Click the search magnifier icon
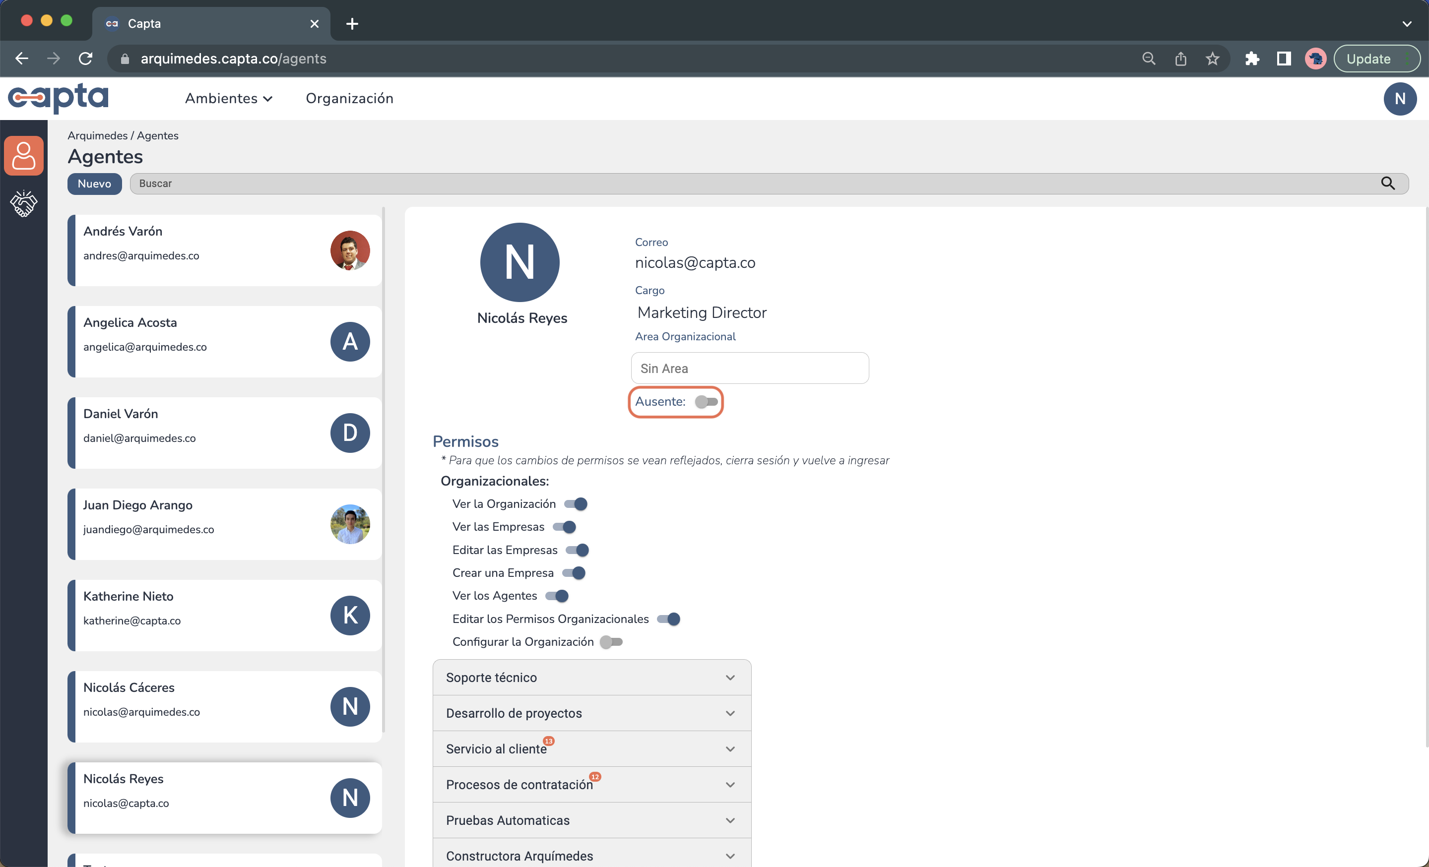This screenshot has height=867, width=1429. coord(1387,184)
